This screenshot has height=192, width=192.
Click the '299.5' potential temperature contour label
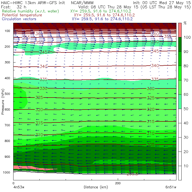133,174
